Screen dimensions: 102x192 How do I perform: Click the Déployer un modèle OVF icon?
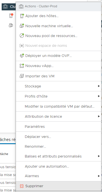pos(22,56)
